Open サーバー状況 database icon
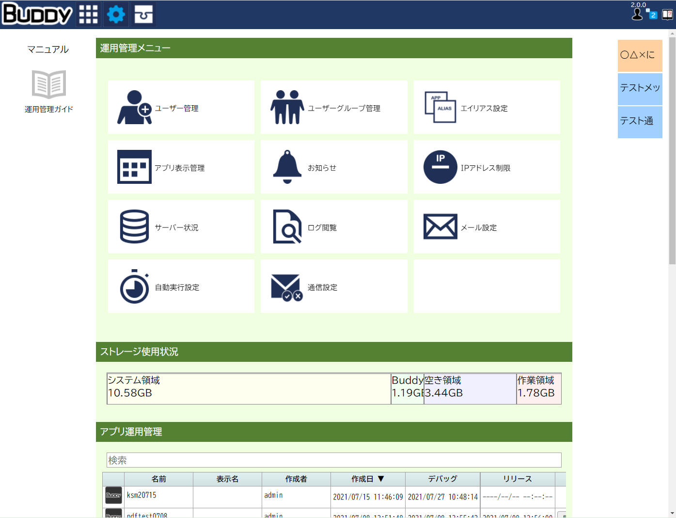This screenshot has height=518, width=676. [x=134, y=227]
